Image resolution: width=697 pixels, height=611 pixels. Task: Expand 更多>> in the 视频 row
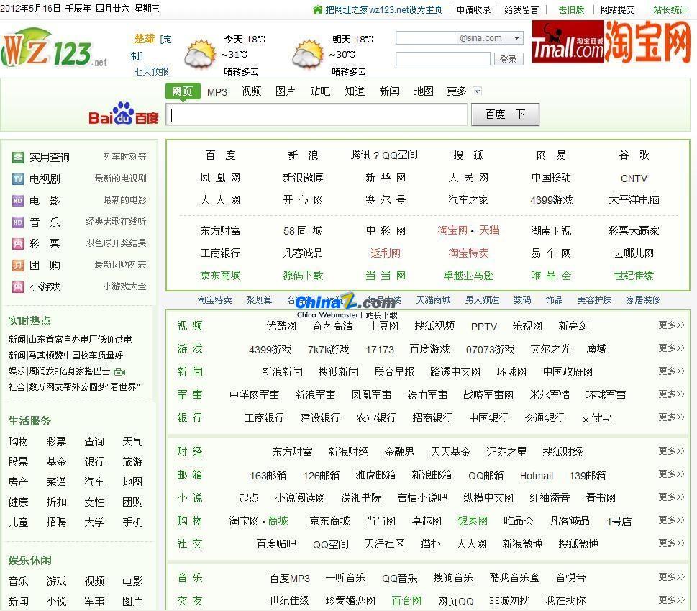click(671, 325)
